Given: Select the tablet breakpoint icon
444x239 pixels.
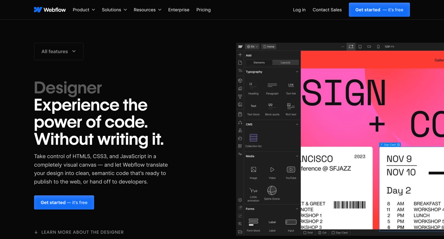Looking at the screenshot, I should click(360, 47).
